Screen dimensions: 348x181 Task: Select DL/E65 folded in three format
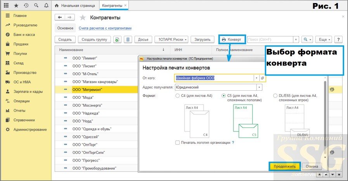[x=275, y=96]
